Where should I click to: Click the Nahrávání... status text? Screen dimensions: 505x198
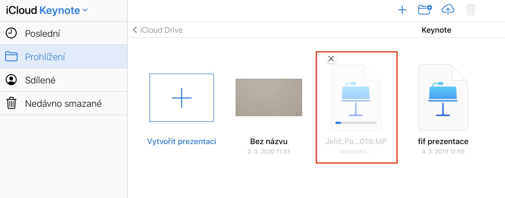(356, 152)
